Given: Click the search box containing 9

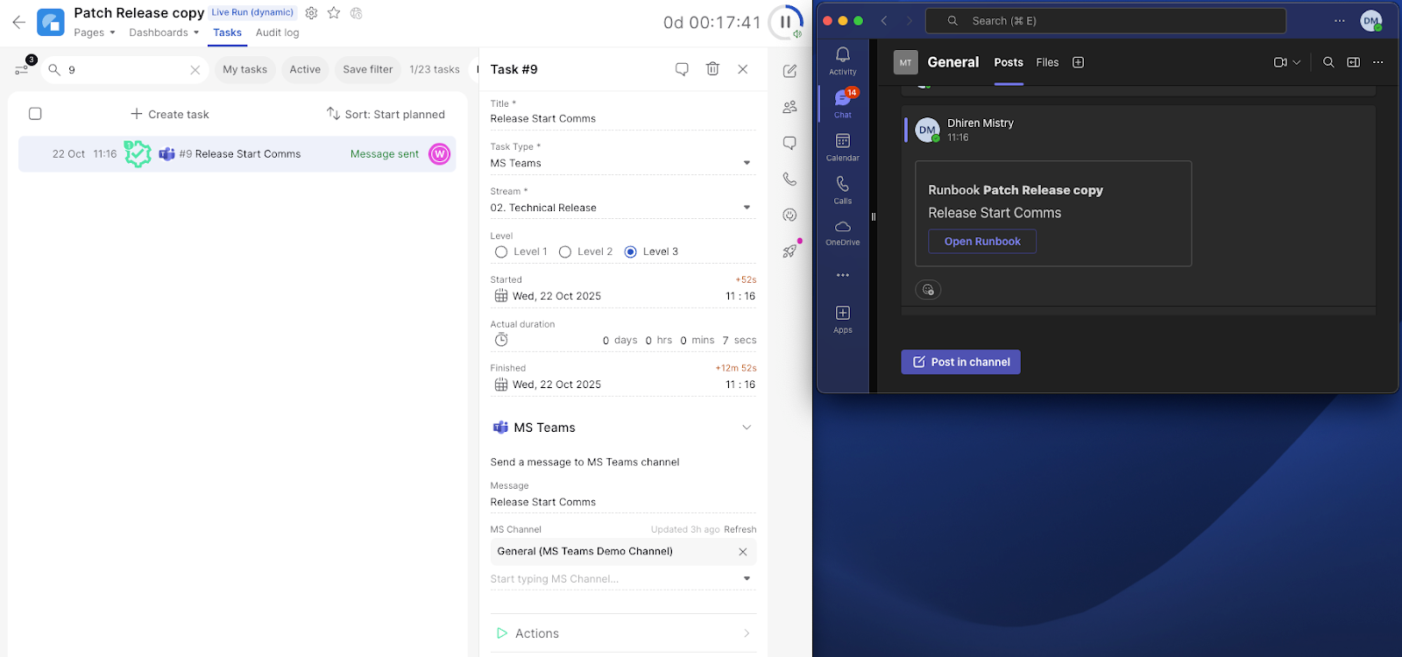Looking at the screenshot, I should [124, 70].
